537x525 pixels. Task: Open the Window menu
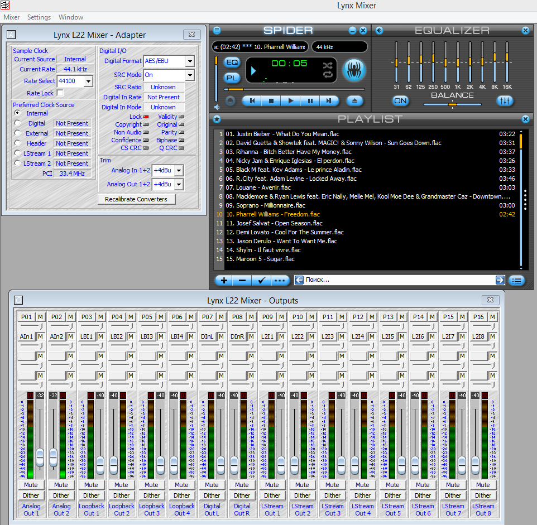70,17
